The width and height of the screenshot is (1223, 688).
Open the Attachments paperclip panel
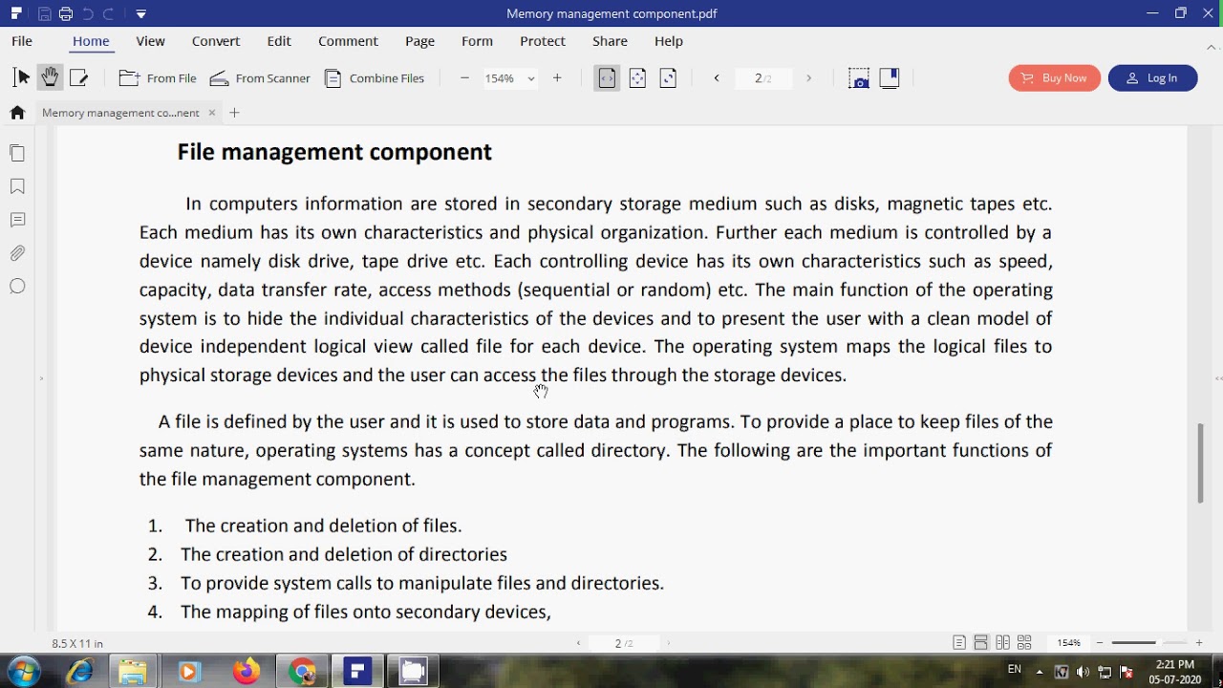coord(17,253)
